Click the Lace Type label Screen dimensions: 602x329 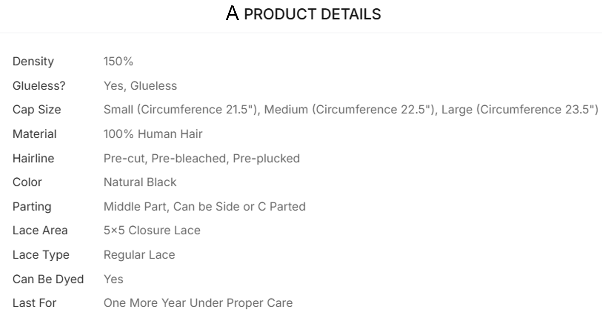[x=41, y=255]
